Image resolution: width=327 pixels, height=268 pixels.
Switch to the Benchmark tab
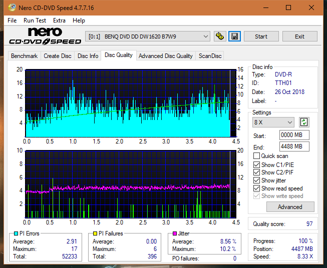25,56
